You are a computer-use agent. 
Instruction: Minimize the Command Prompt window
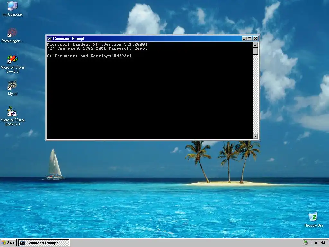[244, 39]
